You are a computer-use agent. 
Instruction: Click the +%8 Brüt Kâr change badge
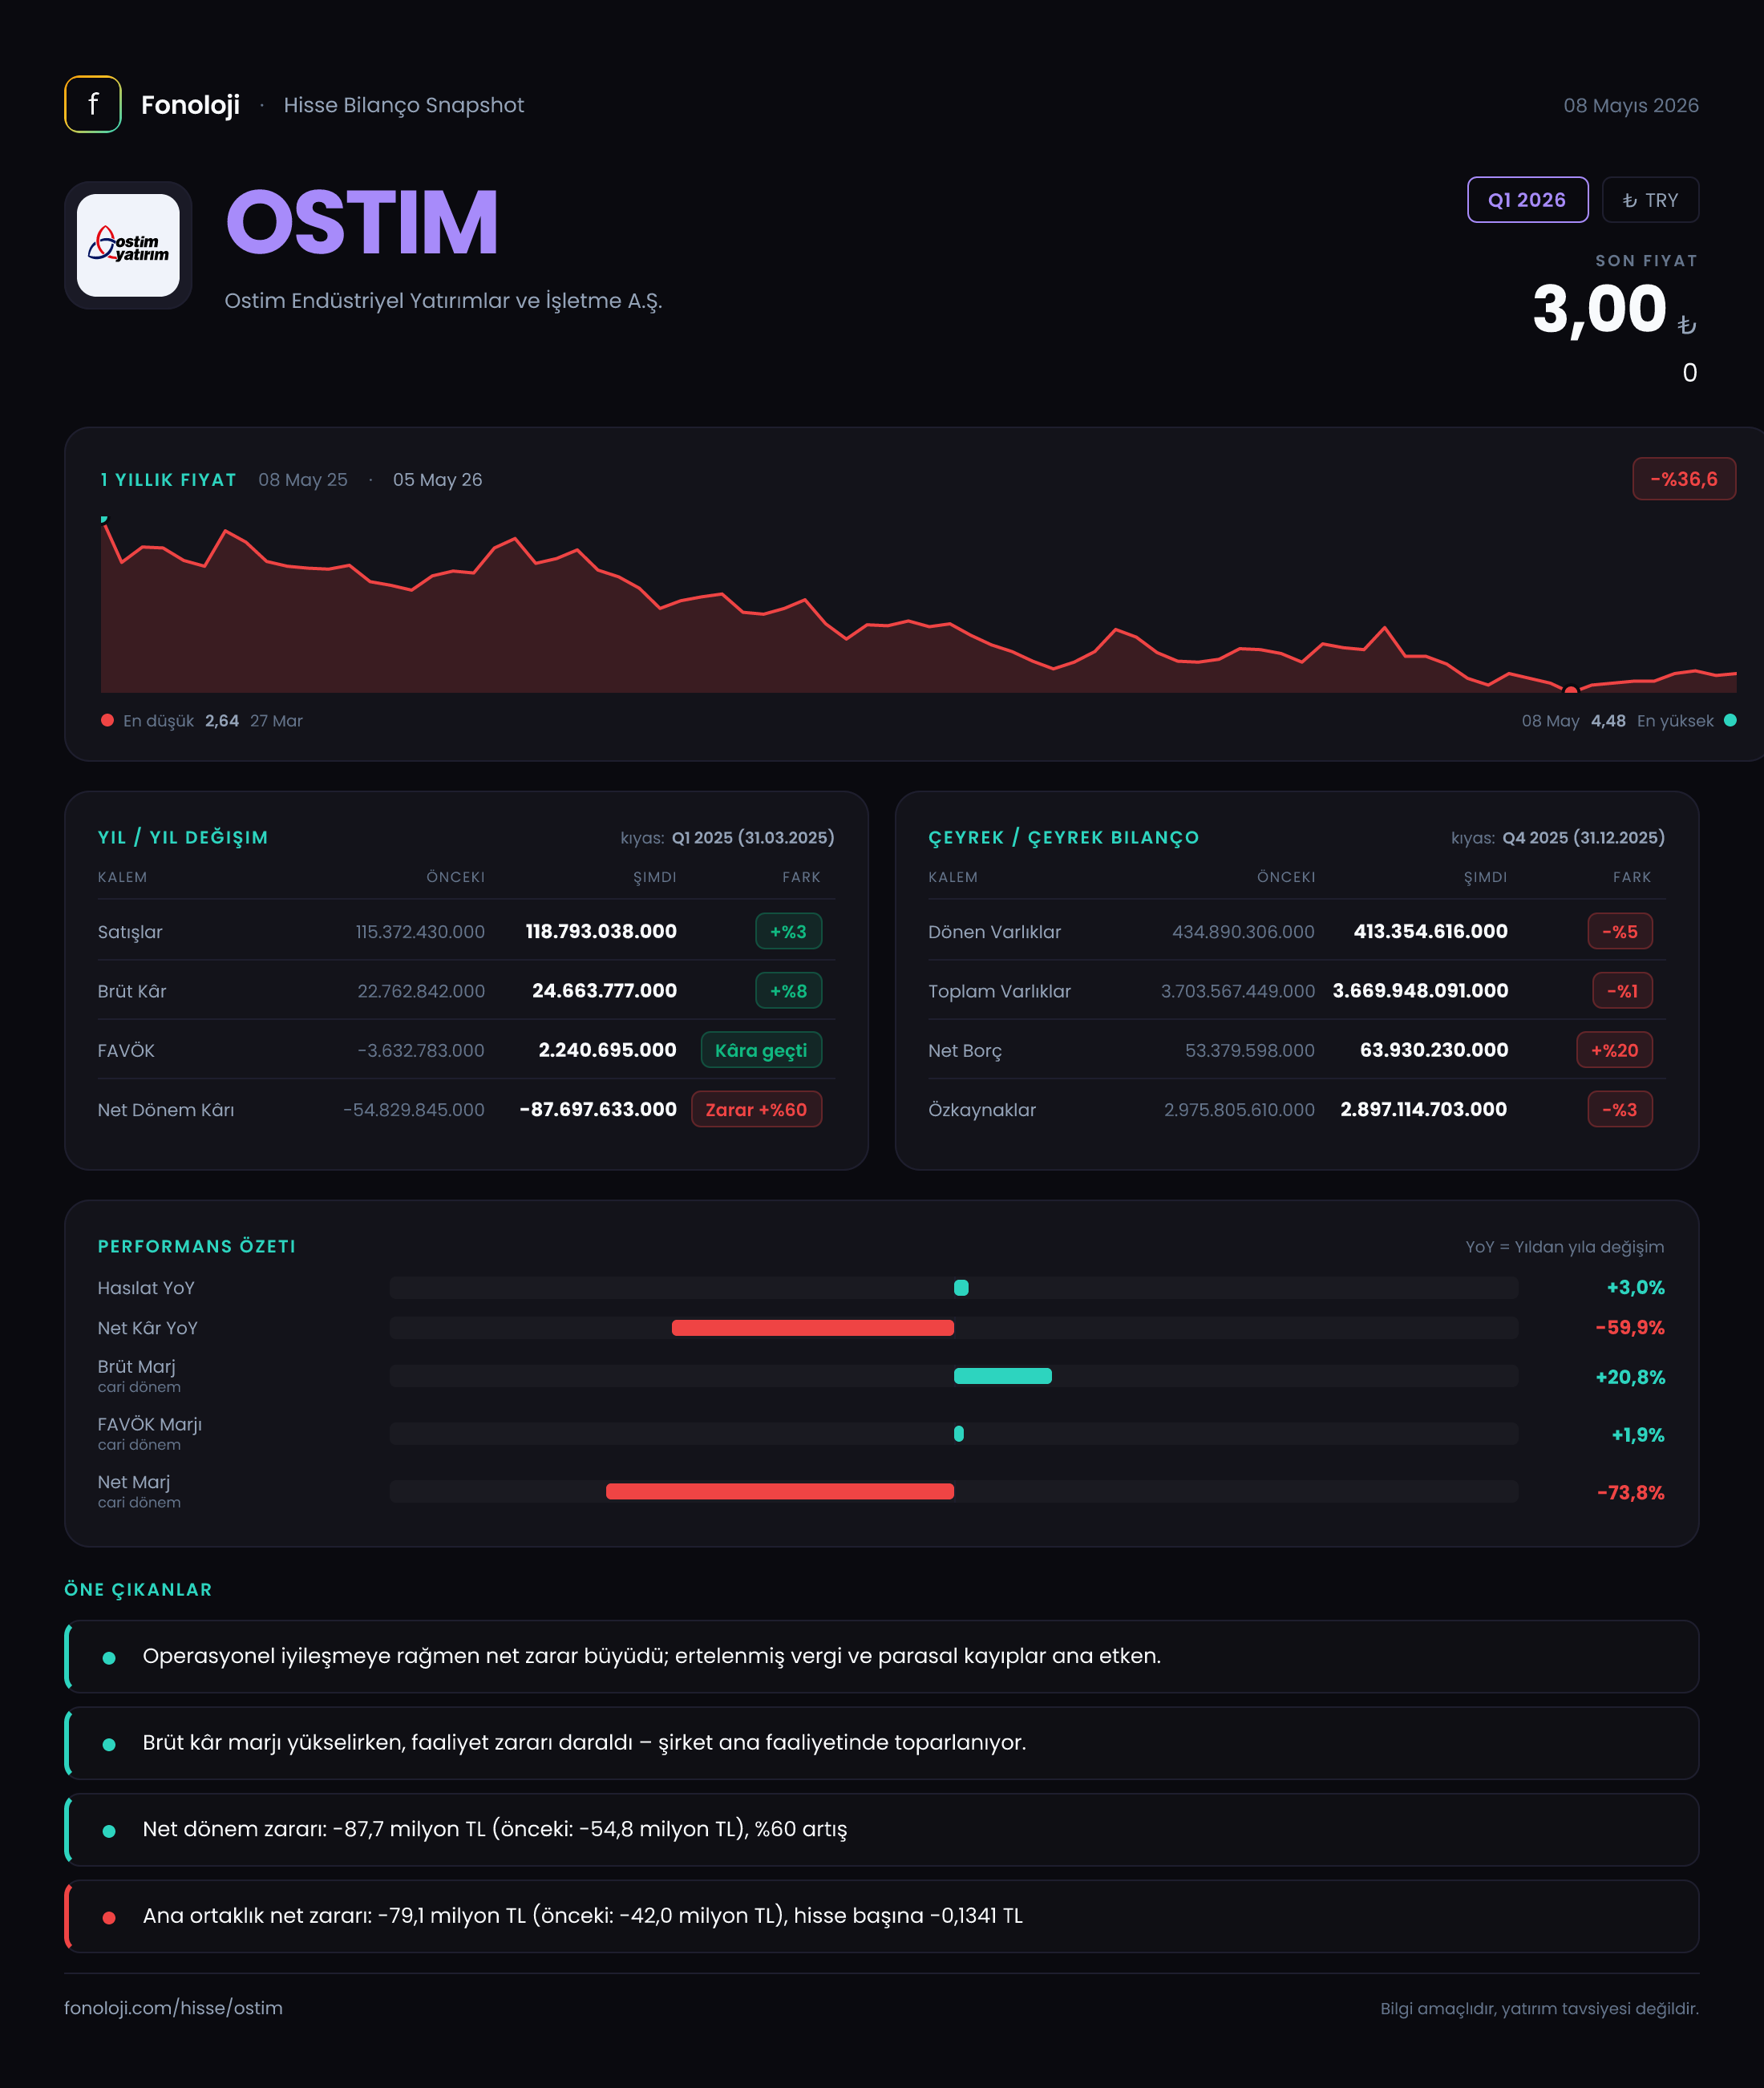[x=788, y=991]
